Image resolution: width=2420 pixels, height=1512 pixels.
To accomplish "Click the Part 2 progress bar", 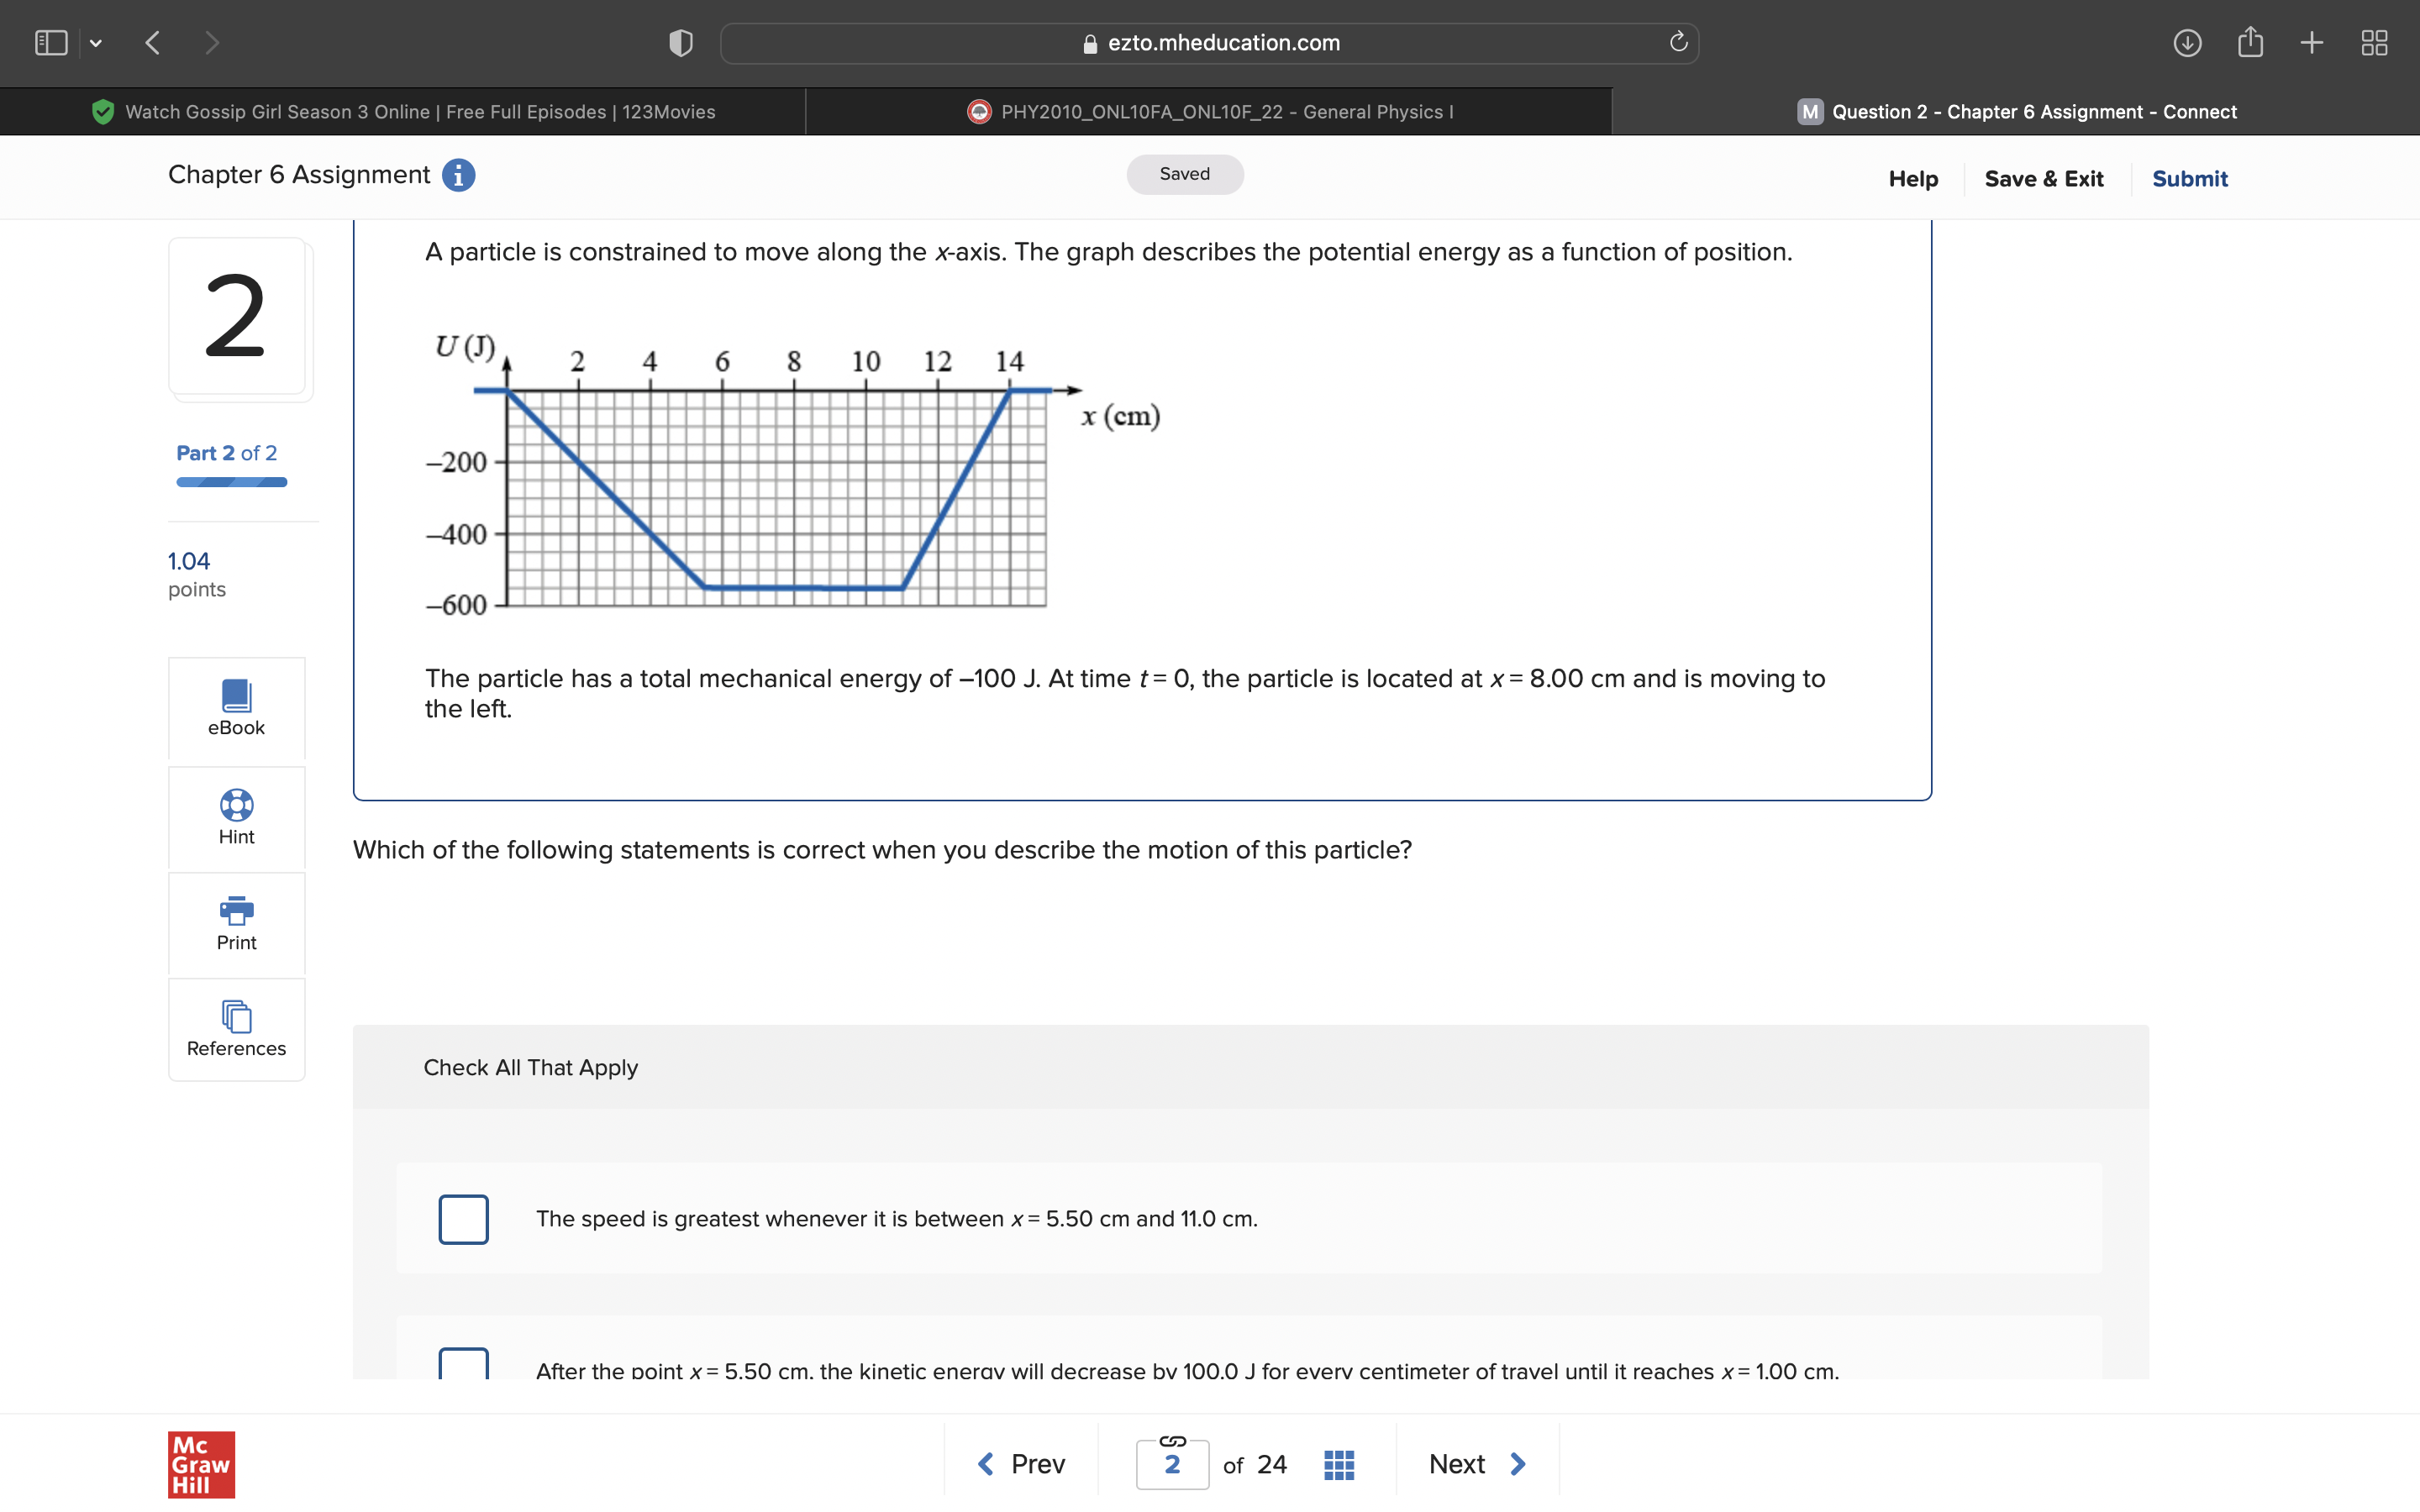I will point(230,482).
